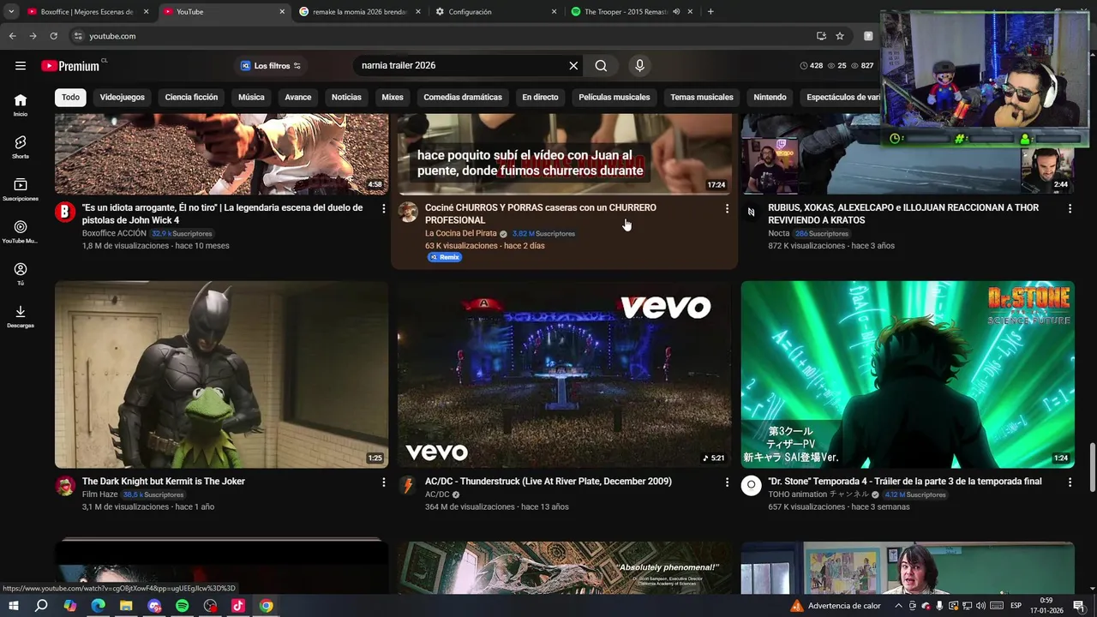Image resolution: width=1097 pixels, height=617 pixels.
Task: Select the Videojuegos filter chip
Action: [x=122, y=97]
